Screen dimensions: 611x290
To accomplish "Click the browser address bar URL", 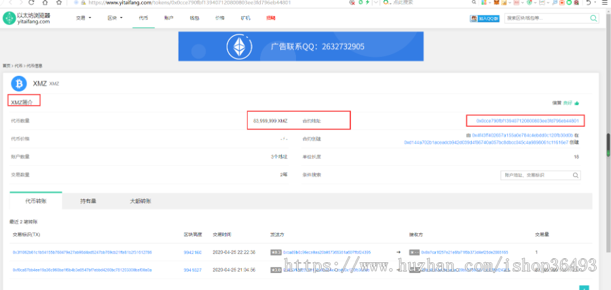I will click(x=189, y=2).
